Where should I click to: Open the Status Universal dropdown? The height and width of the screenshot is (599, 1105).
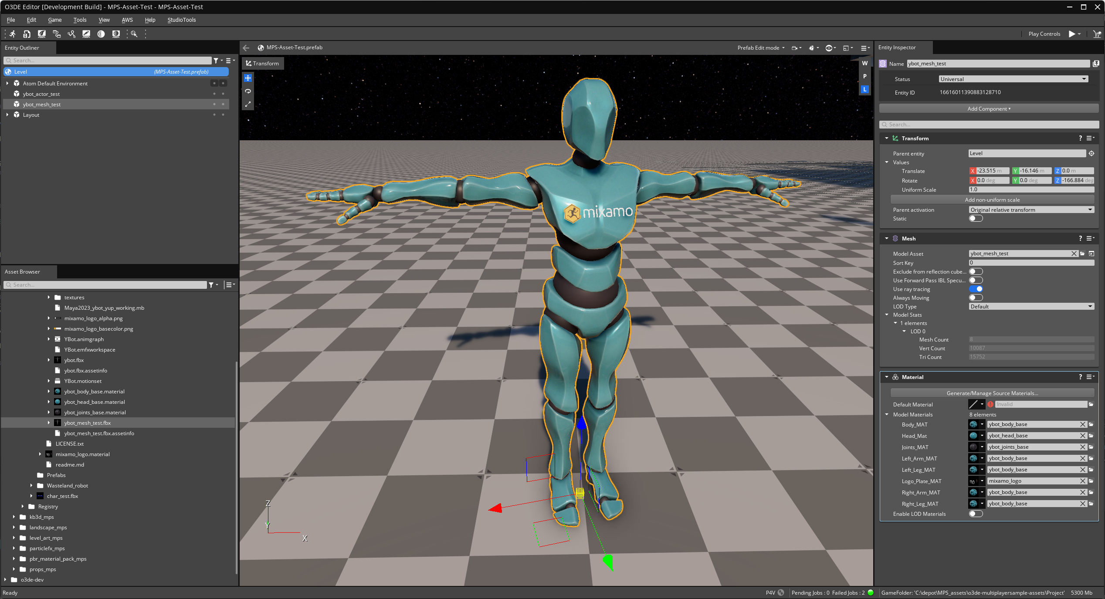(1013, 79)
